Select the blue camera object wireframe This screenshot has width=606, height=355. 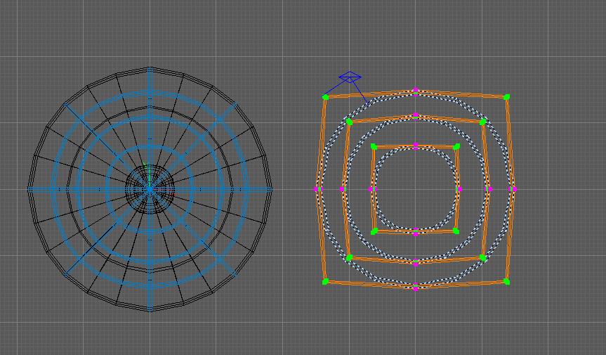[350, 77]
